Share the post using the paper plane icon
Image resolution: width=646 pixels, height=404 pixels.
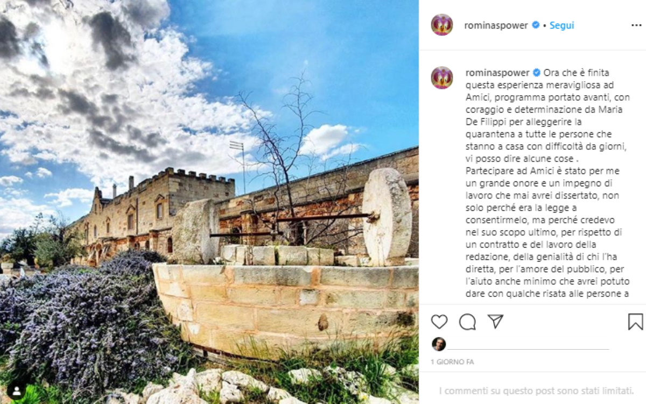click(495, 322)
